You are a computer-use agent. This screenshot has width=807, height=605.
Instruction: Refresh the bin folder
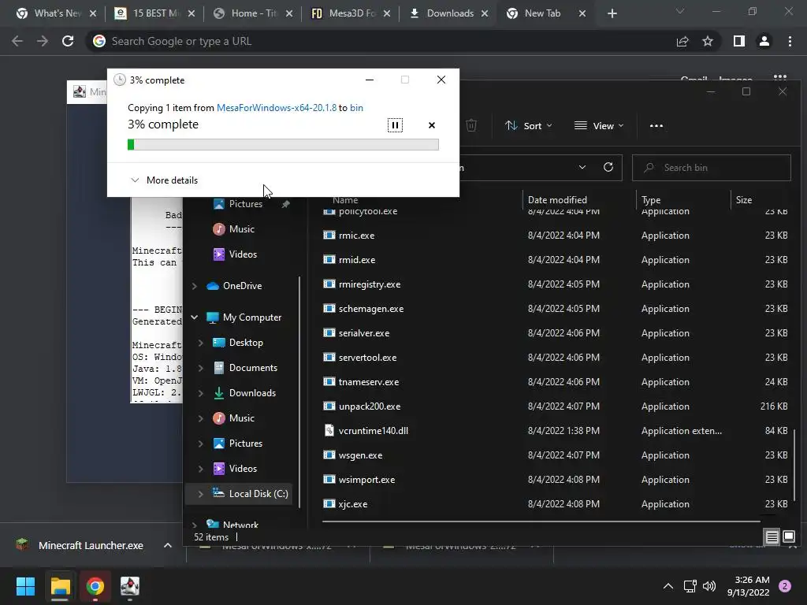tap(608, 167)
